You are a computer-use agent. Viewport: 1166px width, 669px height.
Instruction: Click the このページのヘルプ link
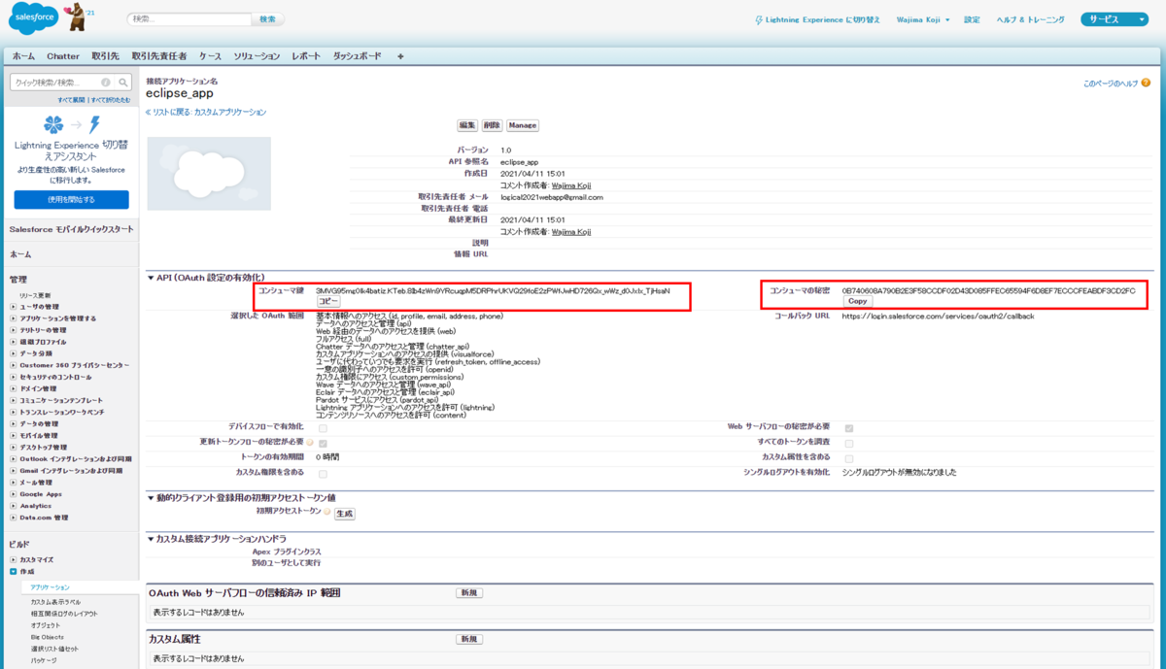pyautogui.click(x=1111, y=84)
